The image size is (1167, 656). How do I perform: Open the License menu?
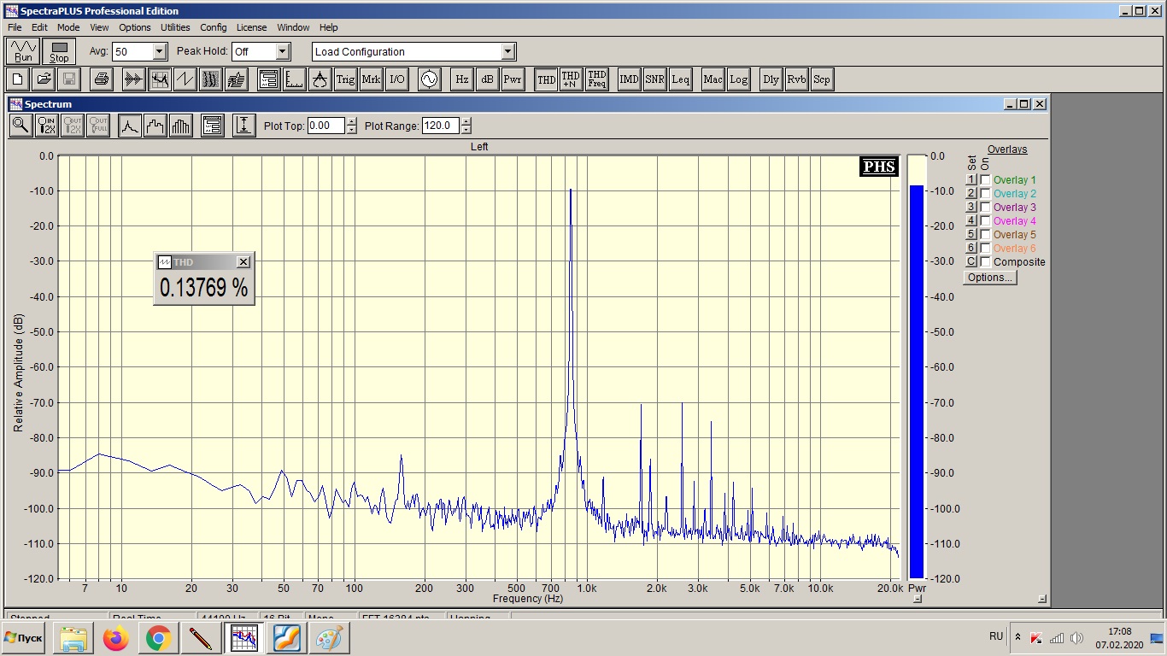coord(252,27)
